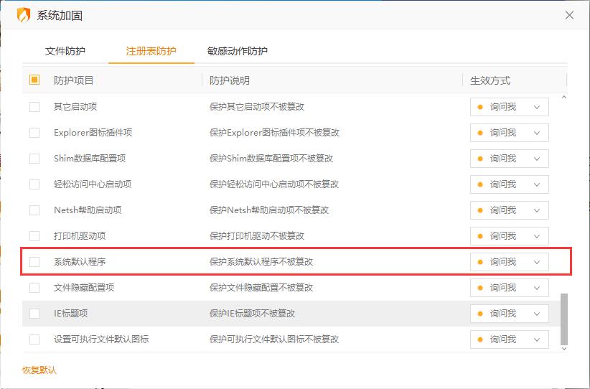Click the 保护Netsh帮助启动项不被篡改 description
The image size is (590, 389).
tap(269, 210)
